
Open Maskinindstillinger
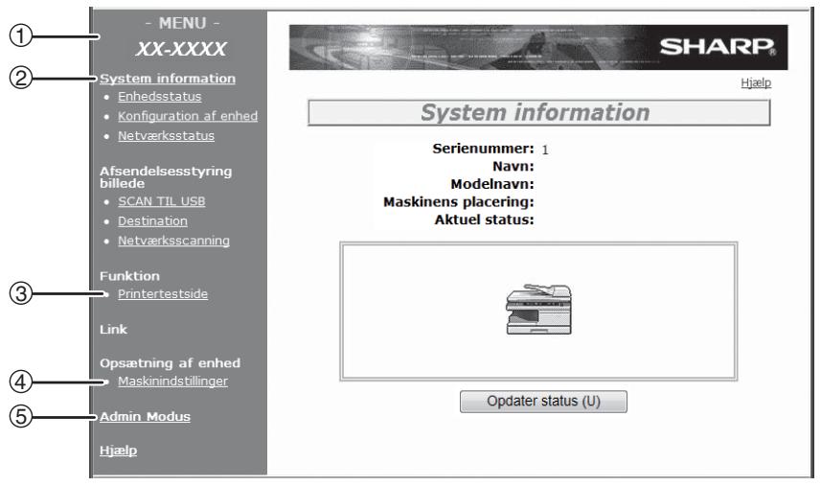[x=172, y=382]
